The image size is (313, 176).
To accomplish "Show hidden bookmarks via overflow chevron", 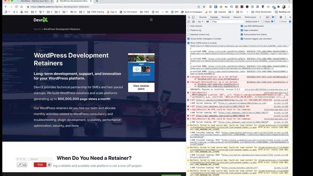I will [x=247, y=12].
